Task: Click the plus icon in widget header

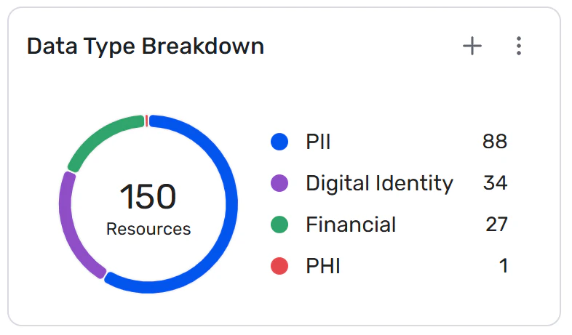Action: (472, 46)
